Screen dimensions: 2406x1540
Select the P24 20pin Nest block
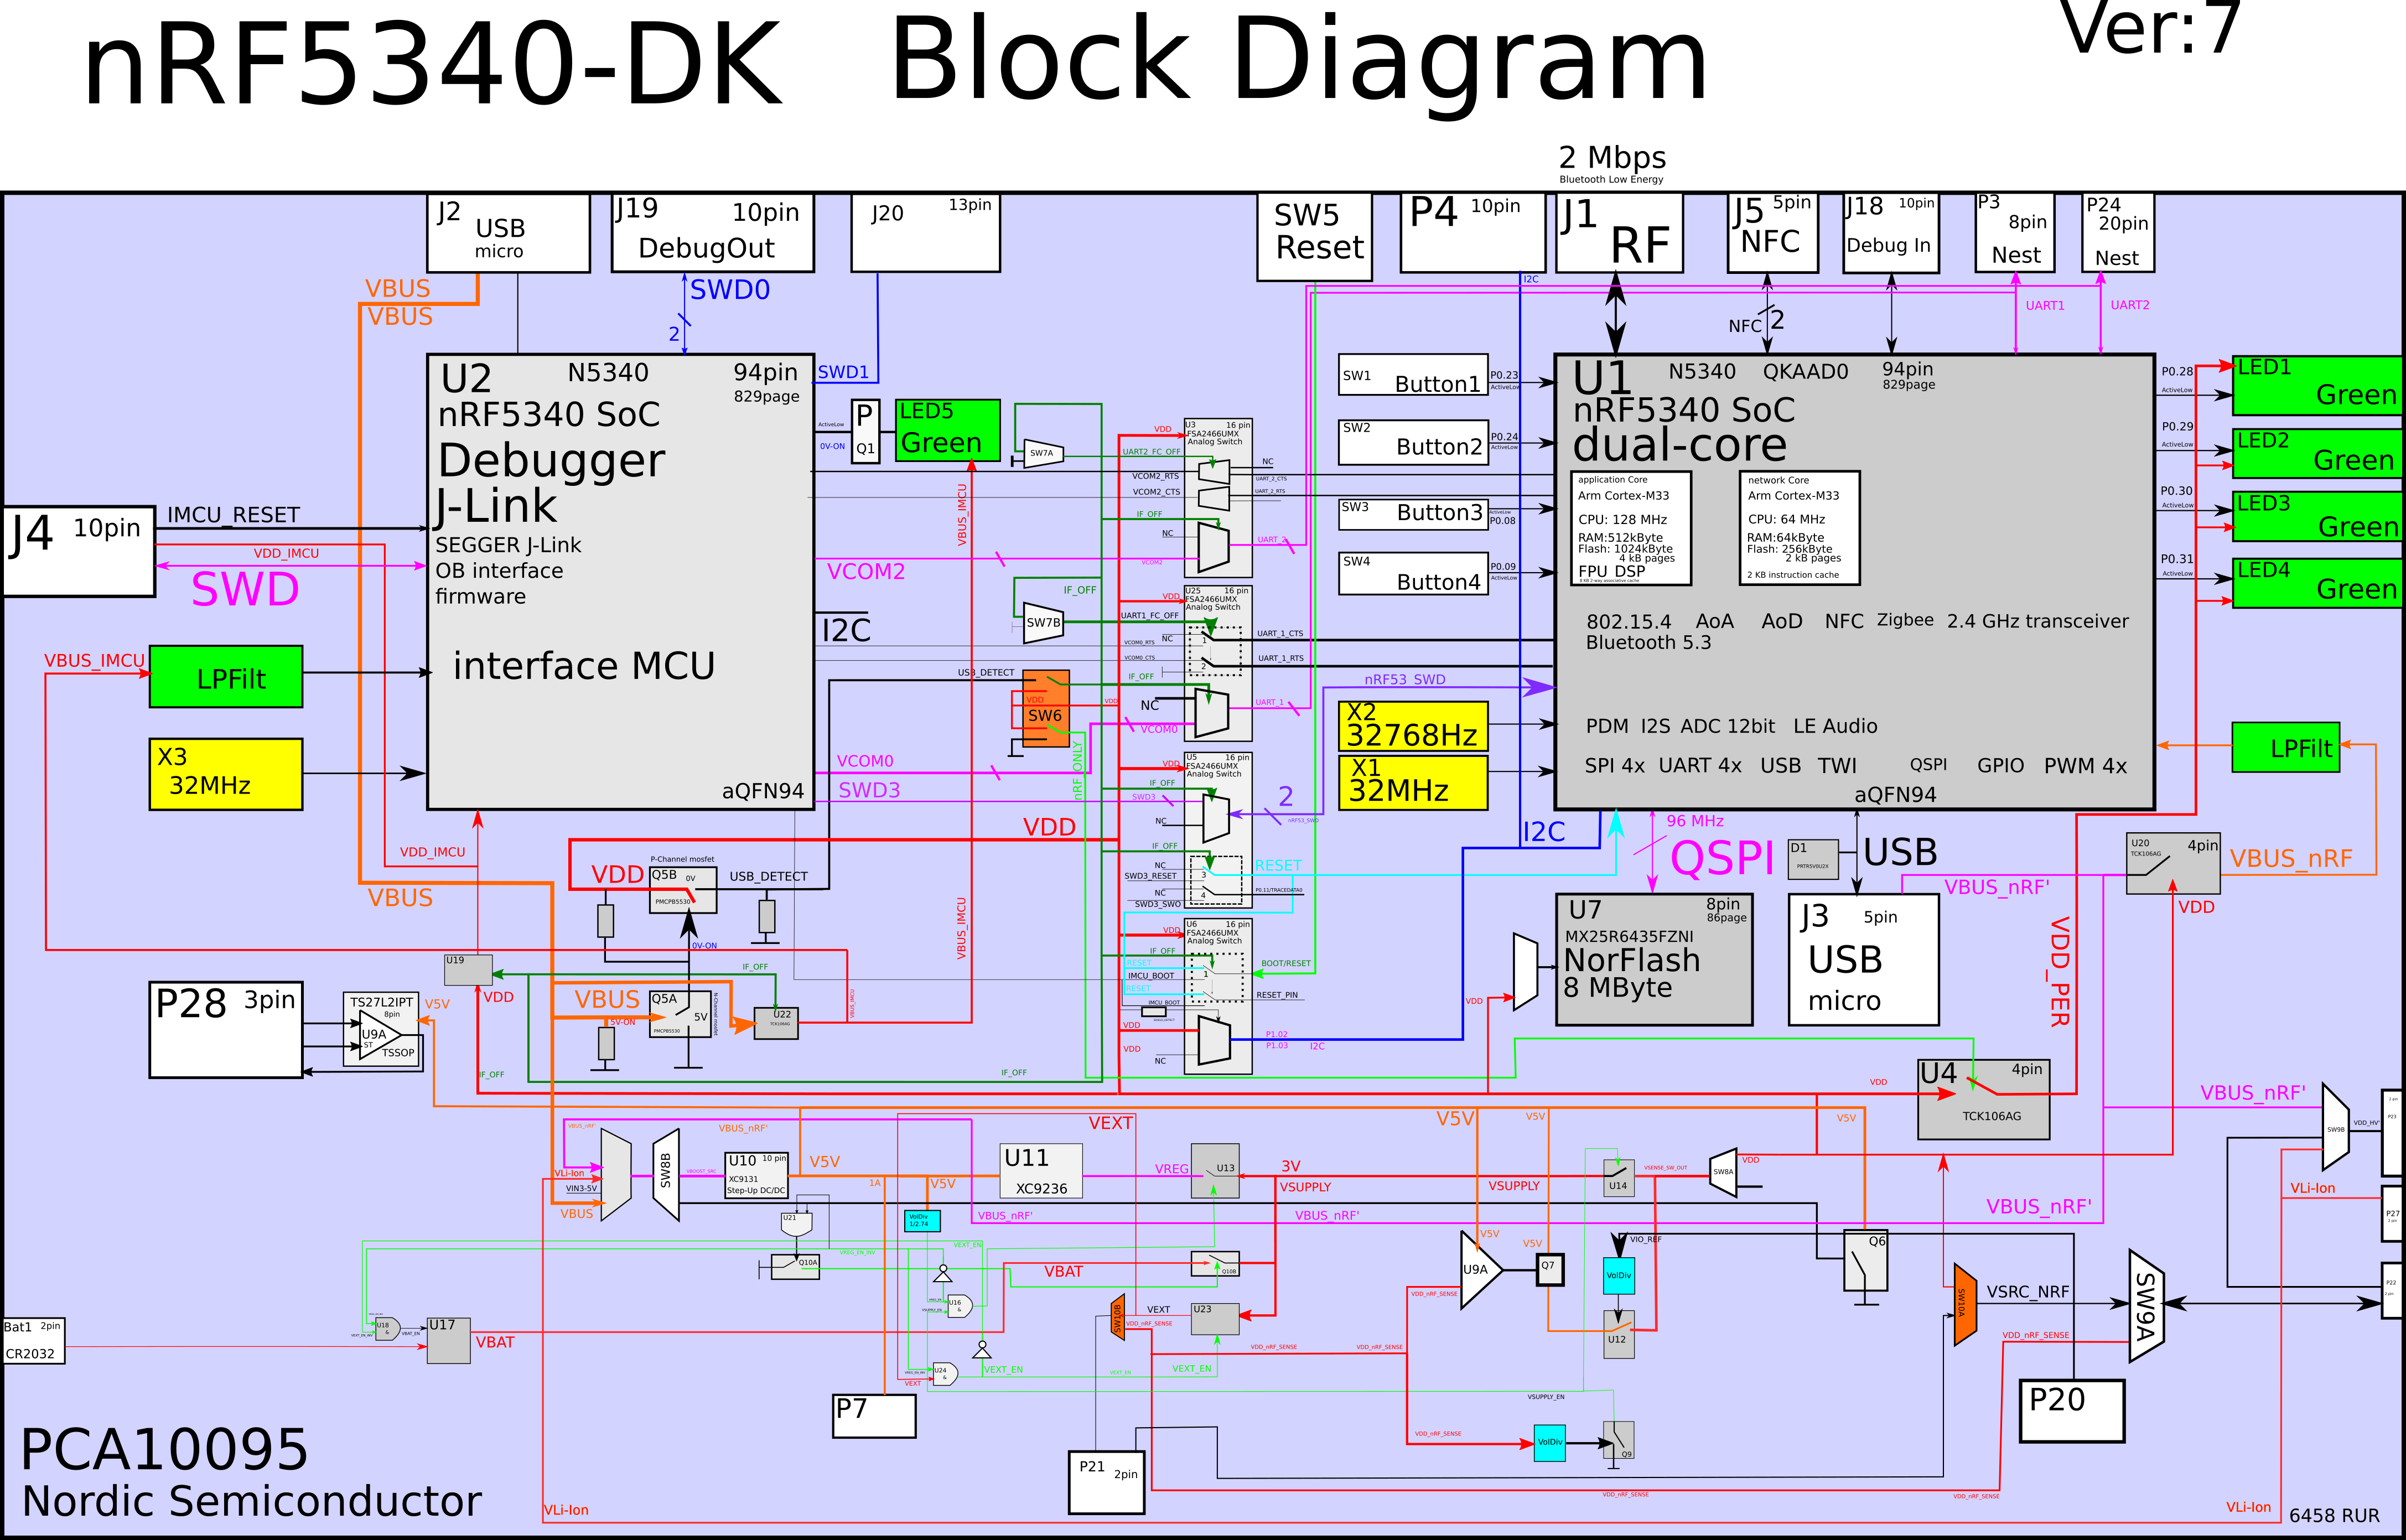[x=2117, y=232]
